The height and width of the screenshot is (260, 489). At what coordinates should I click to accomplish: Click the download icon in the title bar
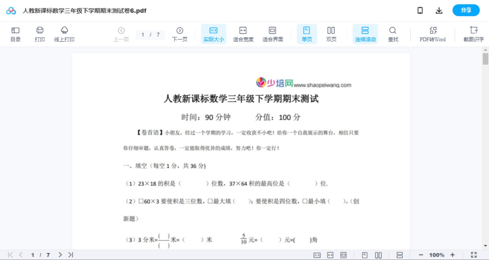tap(439, 10)
